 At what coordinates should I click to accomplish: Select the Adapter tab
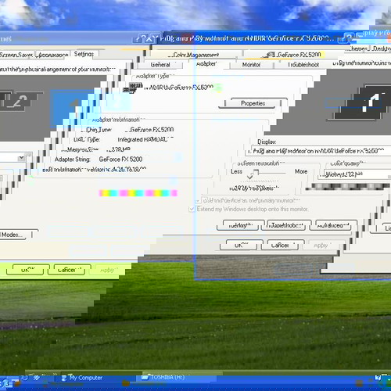206,64
